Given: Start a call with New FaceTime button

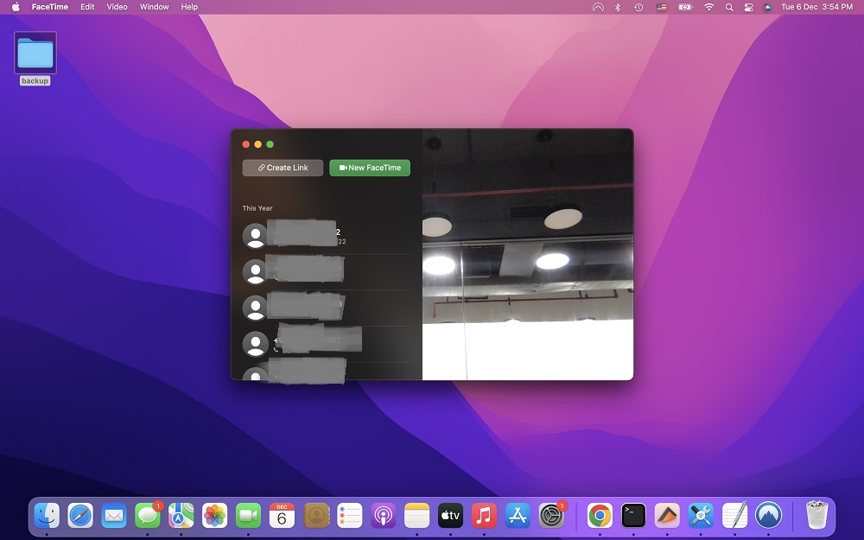Looking at the screenshot, I should click(370, 168).
